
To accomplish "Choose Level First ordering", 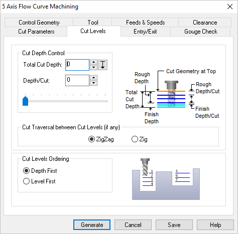I will coord(39,181).
